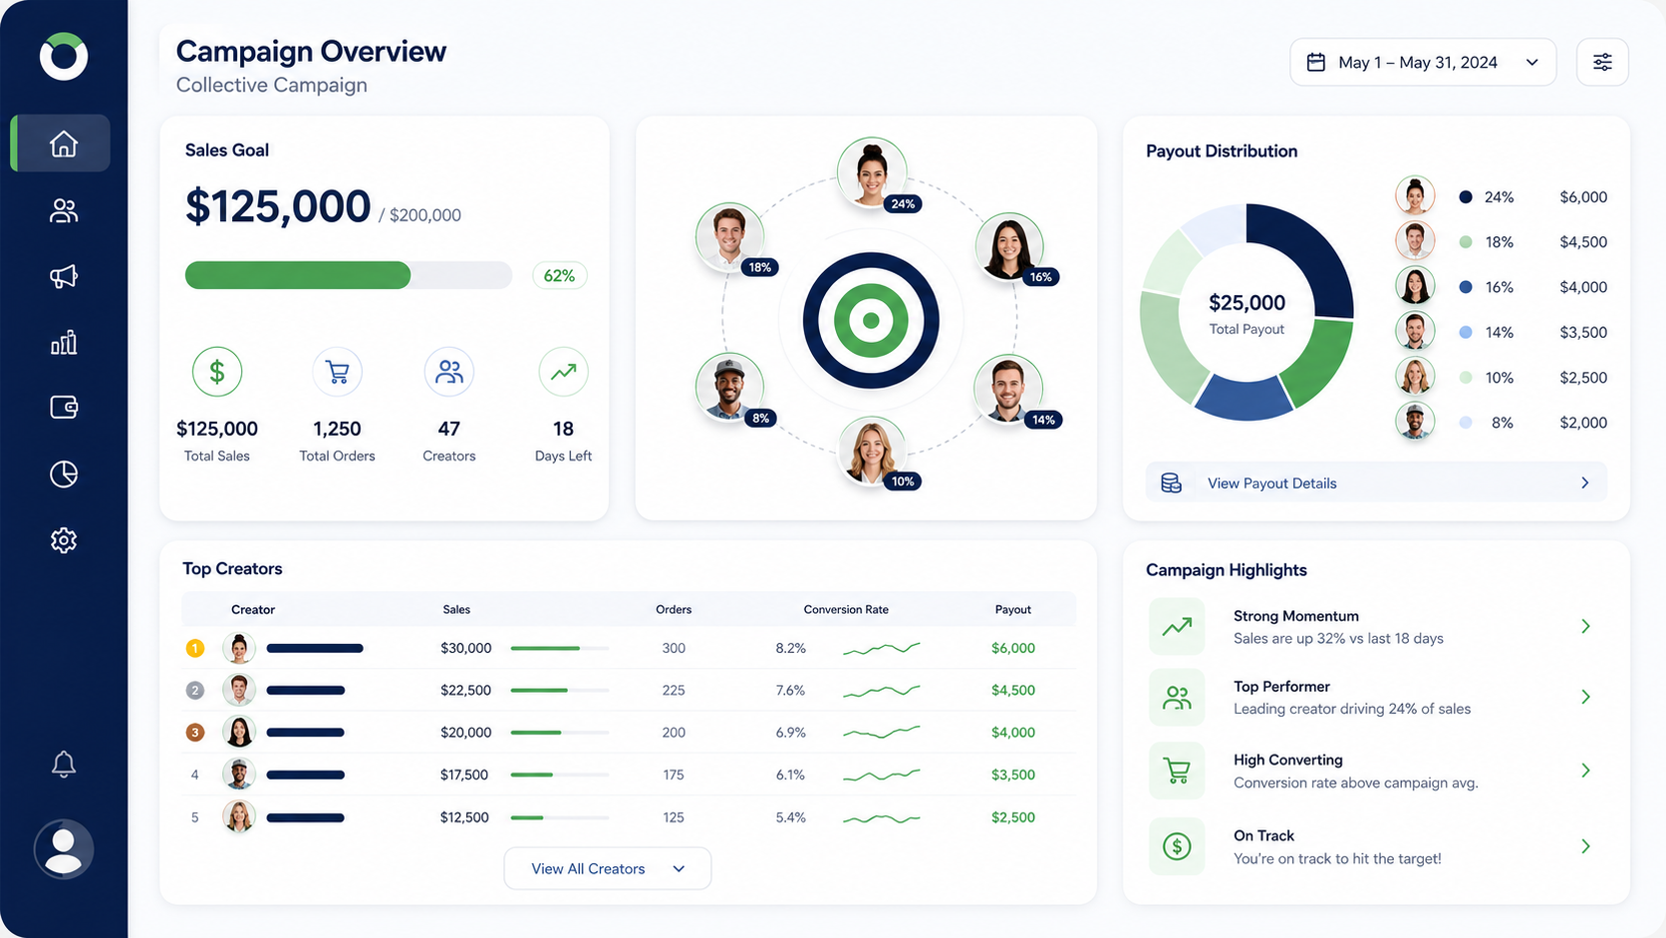
Task: Sort by the Sales column header
Action: [x=456, y=609]
